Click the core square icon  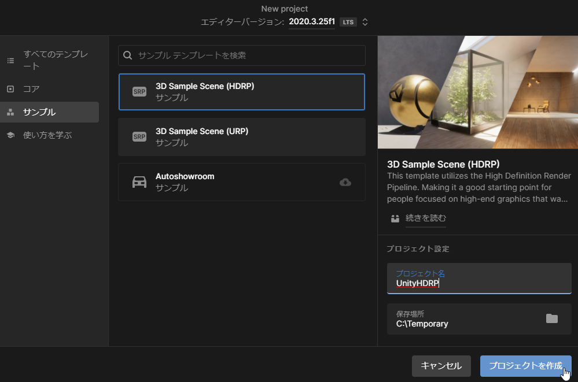click(x=10, y=89)
